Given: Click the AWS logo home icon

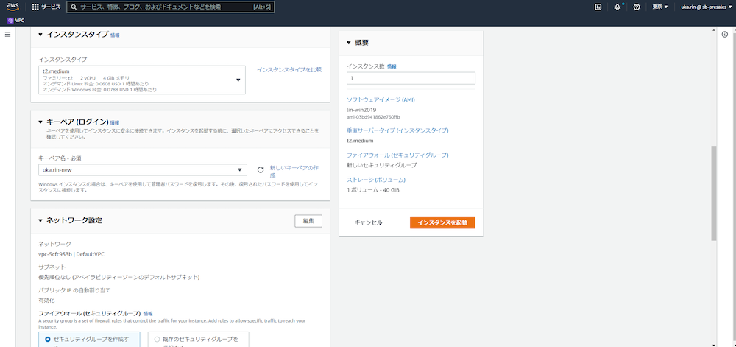Looking at the screenshot, I should click(13, 7).
